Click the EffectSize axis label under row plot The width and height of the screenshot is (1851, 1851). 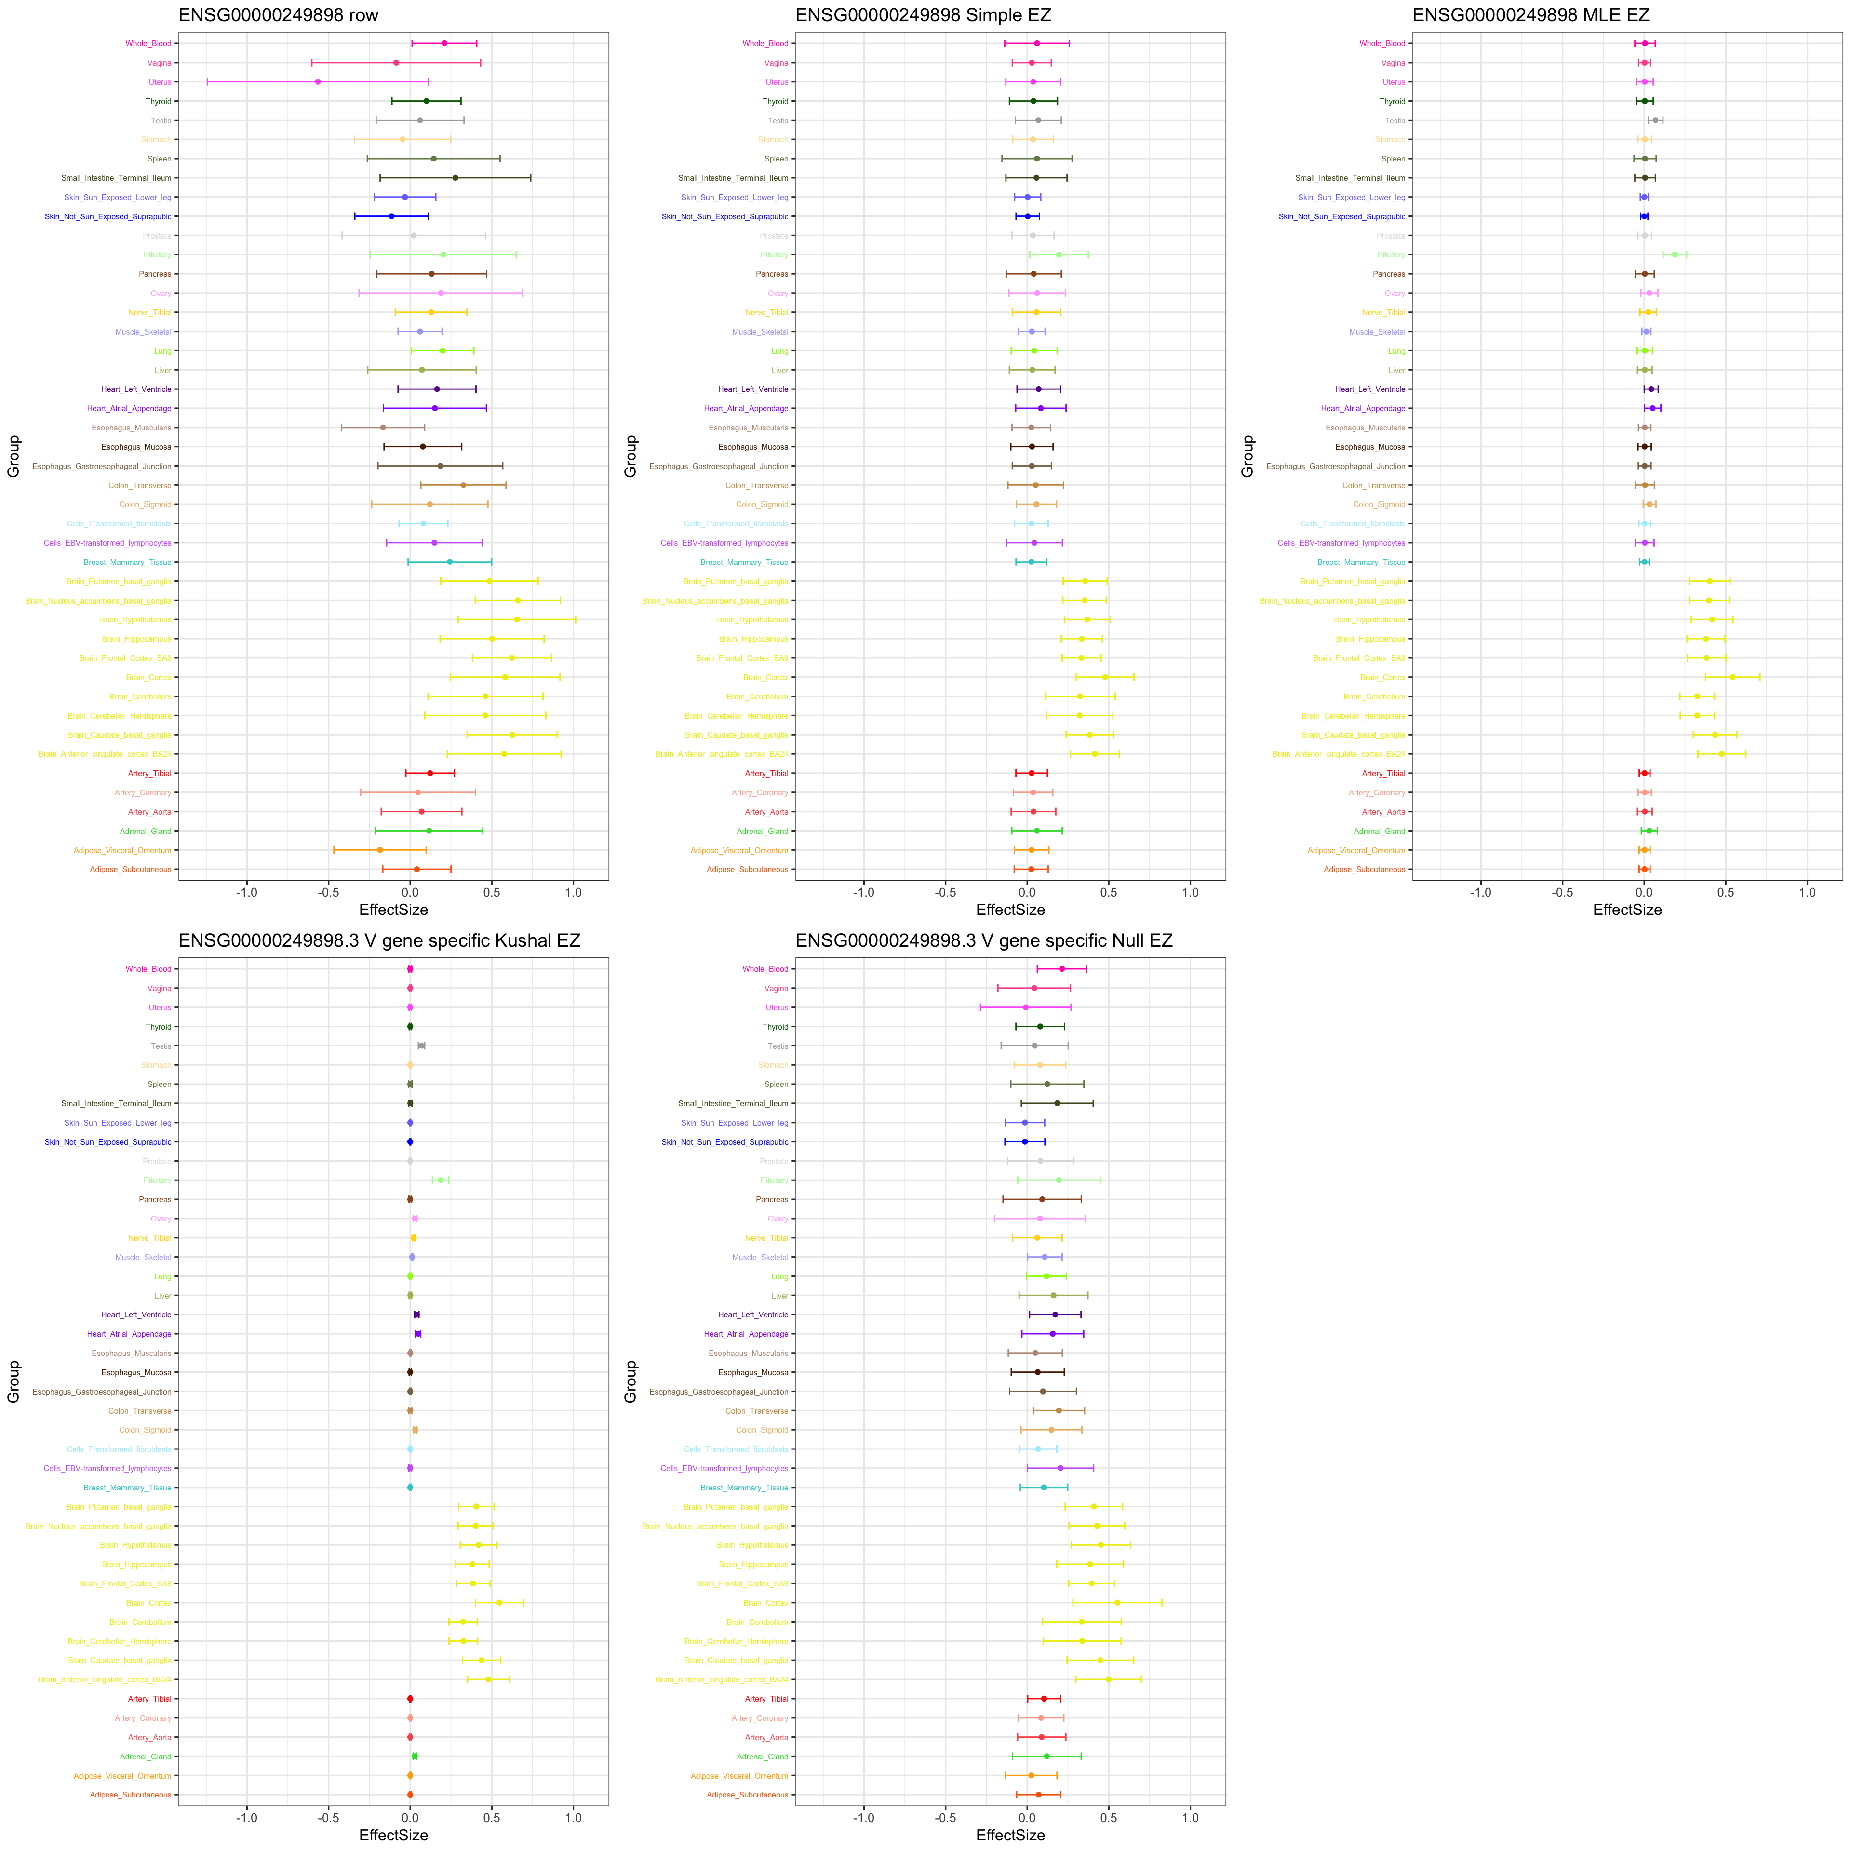(393, 909)
